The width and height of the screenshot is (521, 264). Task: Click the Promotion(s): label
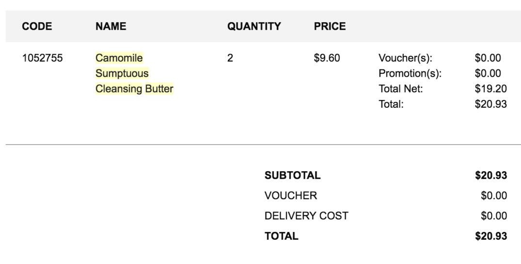(410, 74)
